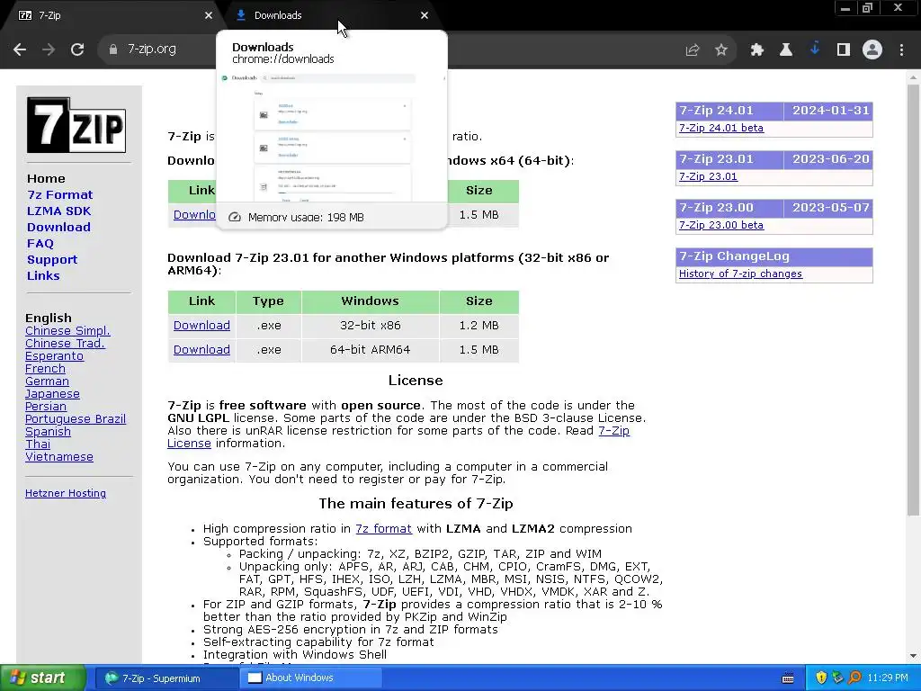Click the scrollbar down arrow
This screenshot has height=691, width=921.
pos(913,656)
